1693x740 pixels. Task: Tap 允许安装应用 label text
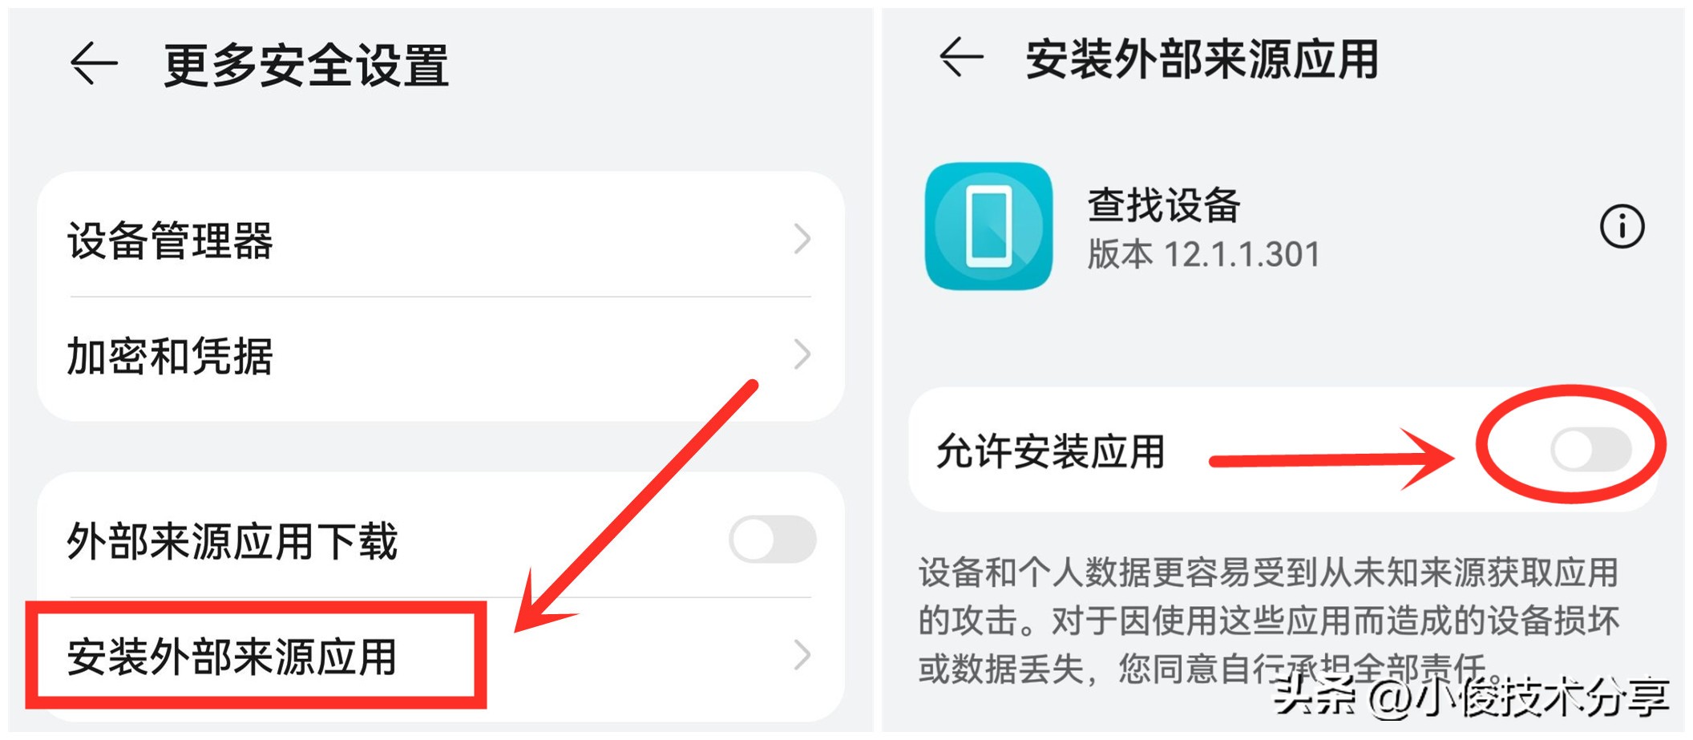[1050, 451]
